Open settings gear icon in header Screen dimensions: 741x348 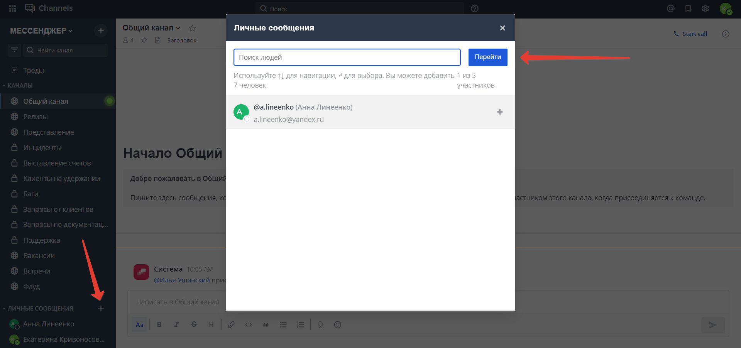(705, 8)
